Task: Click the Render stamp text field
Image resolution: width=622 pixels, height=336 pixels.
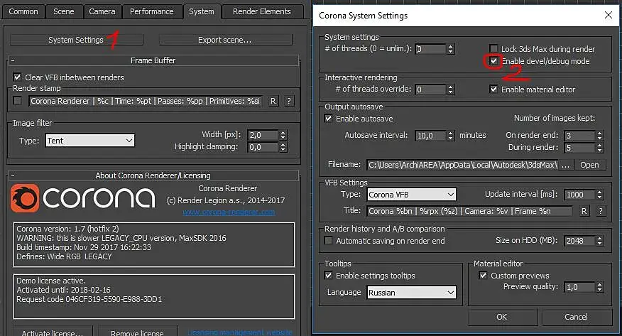Action: 145,101
